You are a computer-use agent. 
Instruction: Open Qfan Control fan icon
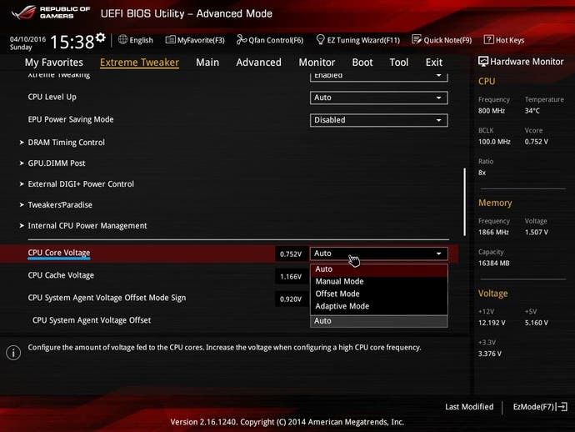(242, 40)
